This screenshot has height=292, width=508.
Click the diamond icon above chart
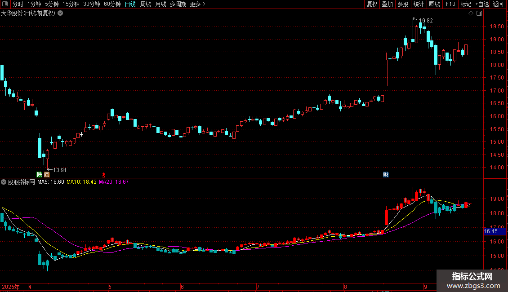click(471, 13)
